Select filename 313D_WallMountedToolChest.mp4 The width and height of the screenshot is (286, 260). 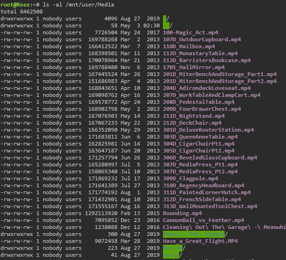pos(210,206)
